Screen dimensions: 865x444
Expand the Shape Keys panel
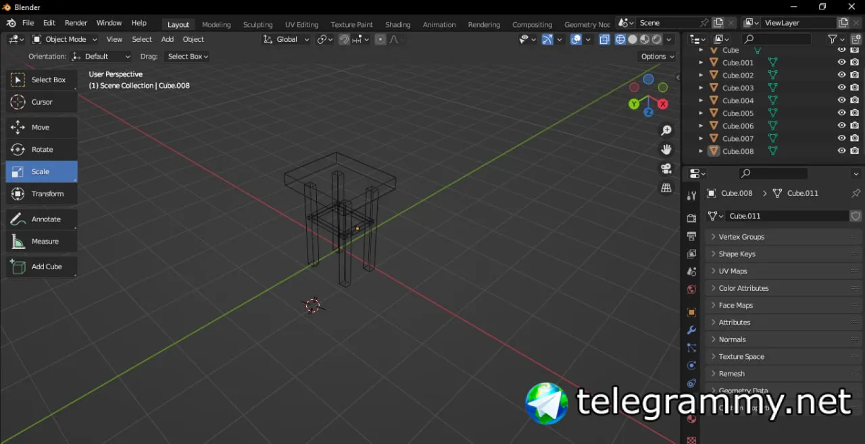785,254
